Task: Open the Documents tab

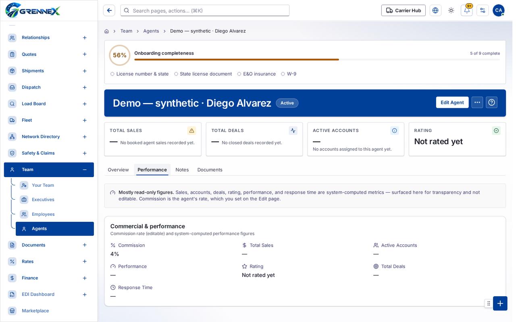Action: [210, 169]
